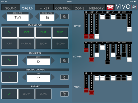138x103 pixels.
Task: Tap Lower 16' red drawbar handle
Action: [86, 50]
